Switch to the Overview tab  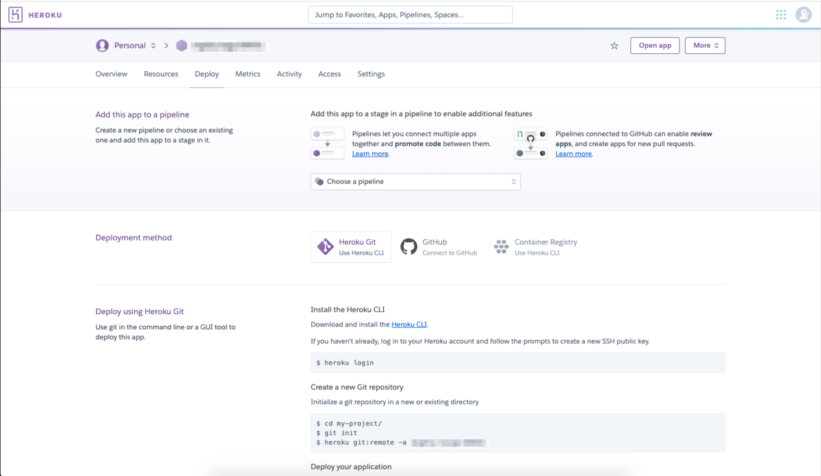112,74
